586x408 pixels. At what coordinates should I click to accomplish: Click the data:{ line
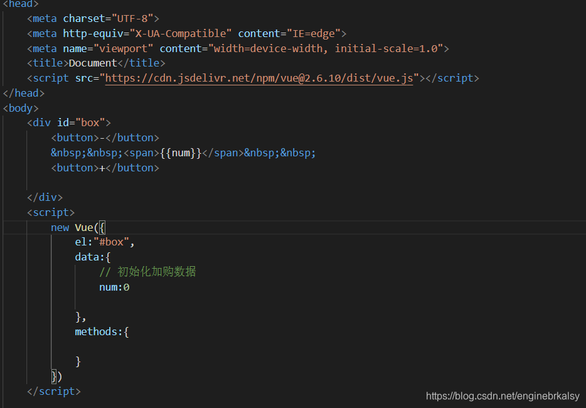point(93,257)
